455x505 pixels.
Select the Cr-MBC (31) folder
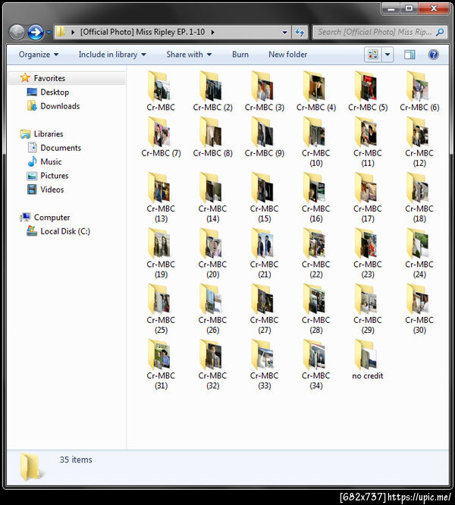(x=161, y=365)
